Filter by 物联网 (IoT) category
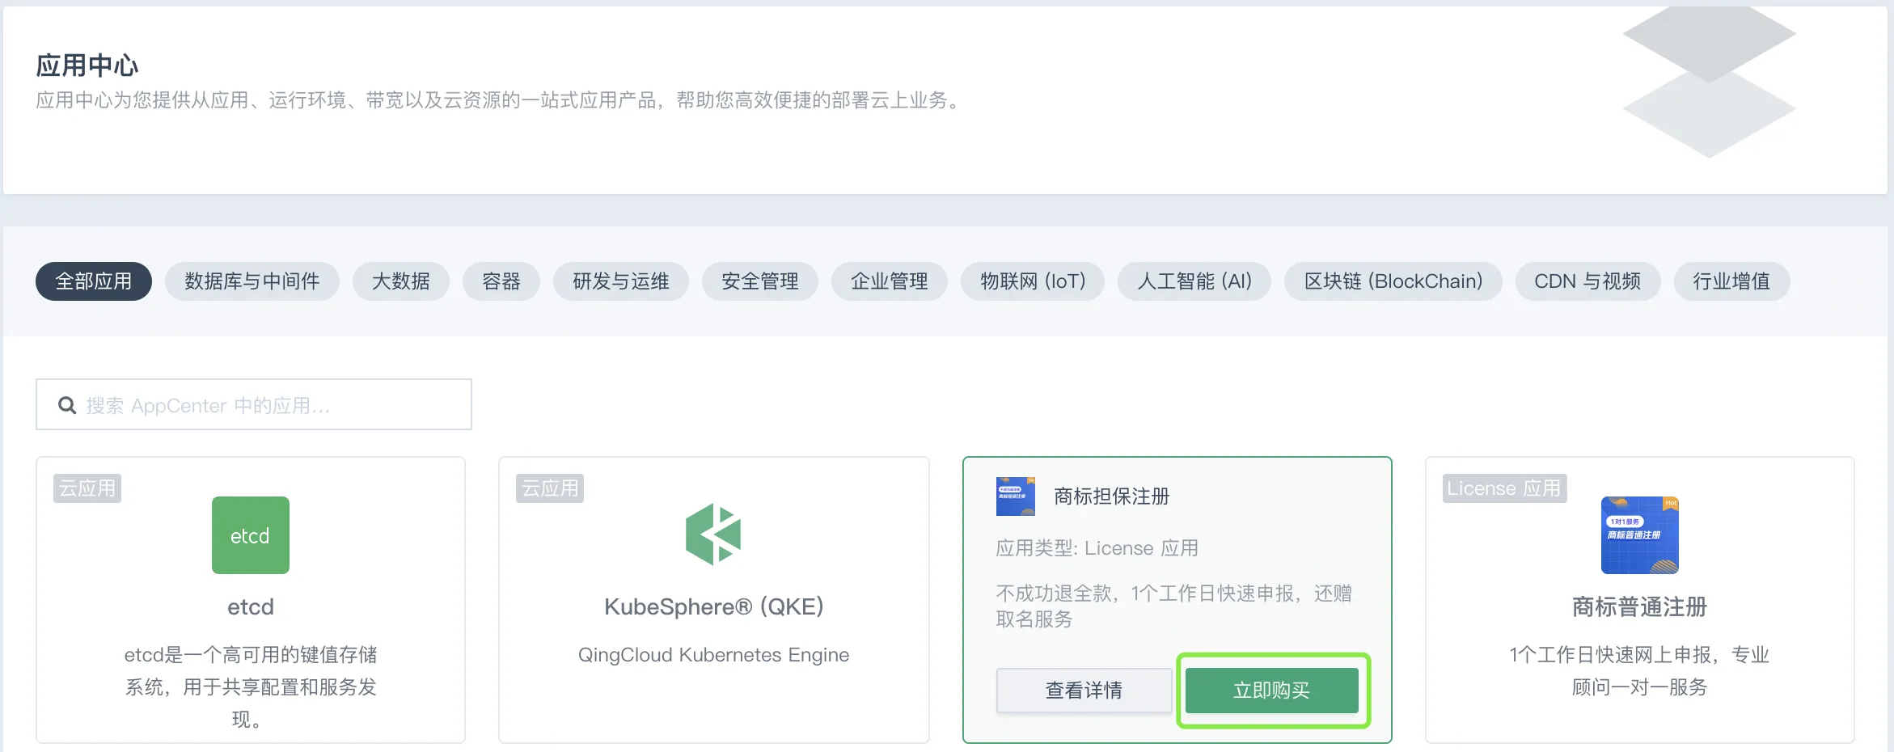Image resolution: width=1894 pixels, height=752 pixels. (1032, 281)
